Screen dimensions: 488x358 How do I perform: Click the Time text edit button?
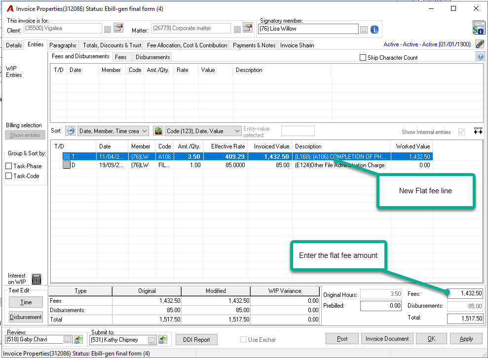(x=26, y=302)
